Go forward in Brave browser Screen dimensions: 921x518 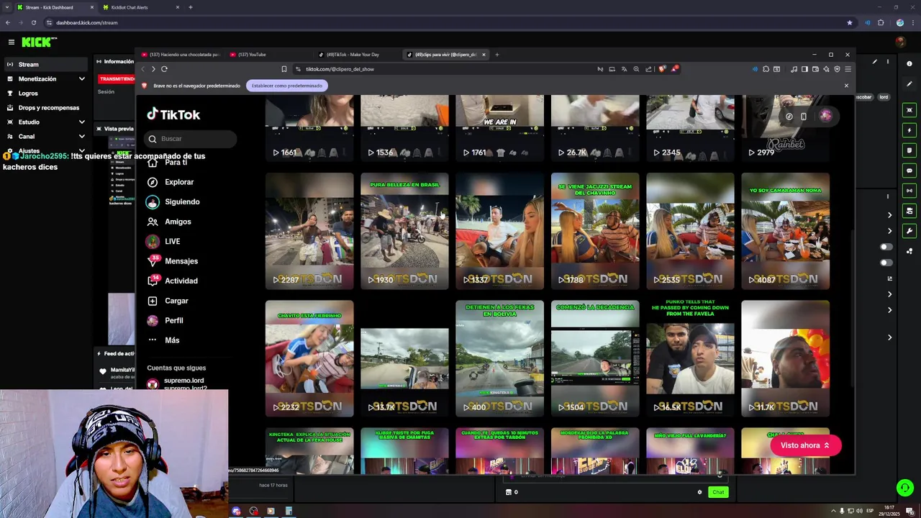(153, 69)
